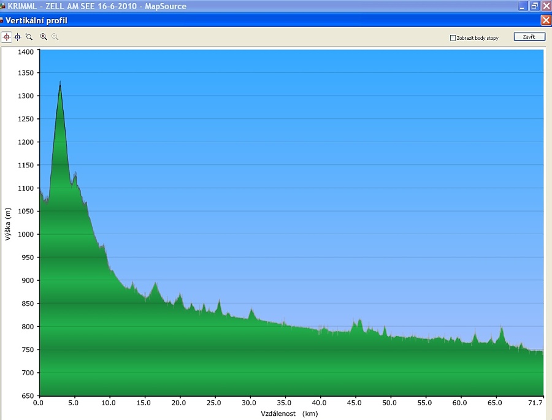Enable the 'Zobrazit body stopy' checkbox
The image size is (552, 420).
(453, 38)
